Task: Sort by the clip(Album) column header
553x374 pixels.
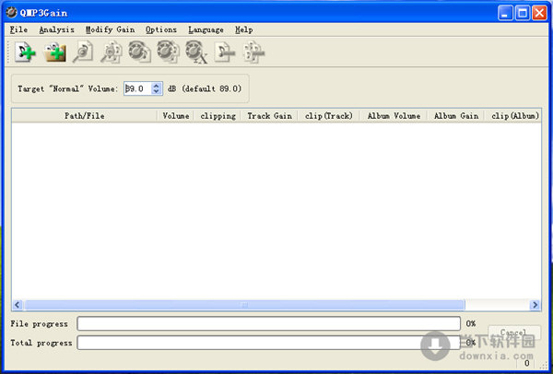Action: (513, 116)
